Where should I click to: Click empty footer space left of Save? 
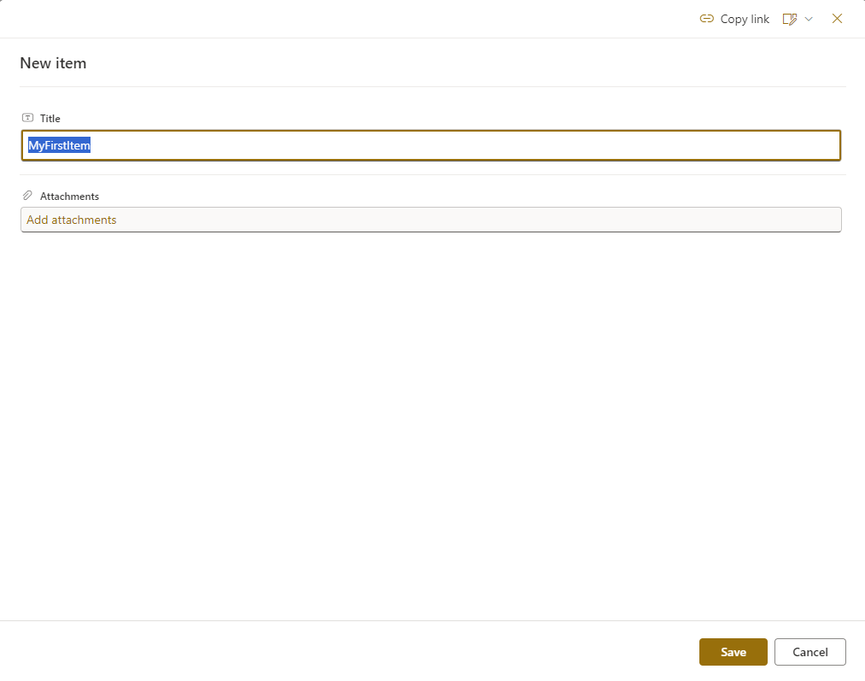click(x=342, y=651)
